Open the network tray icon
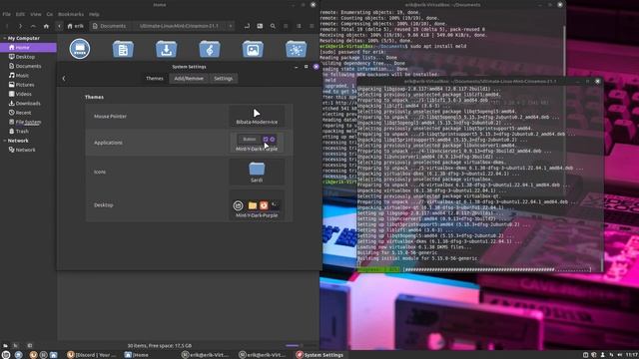This screenshot has height=359, width=639. (x=611, y=355)
